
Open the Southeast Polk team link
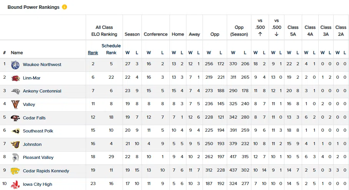(x=38, y=131)
